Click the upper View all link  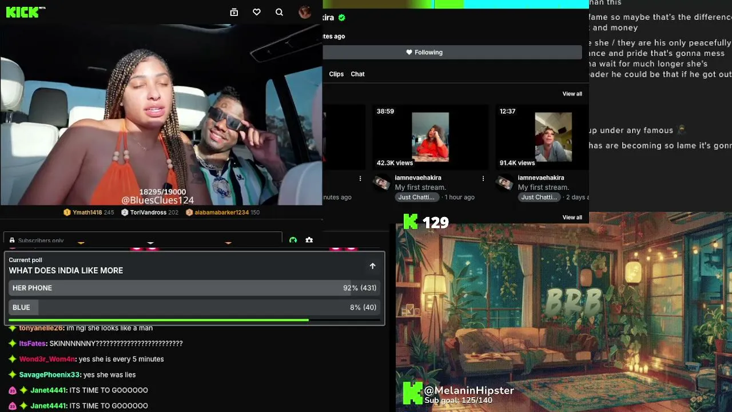click(x=572, y=94)
